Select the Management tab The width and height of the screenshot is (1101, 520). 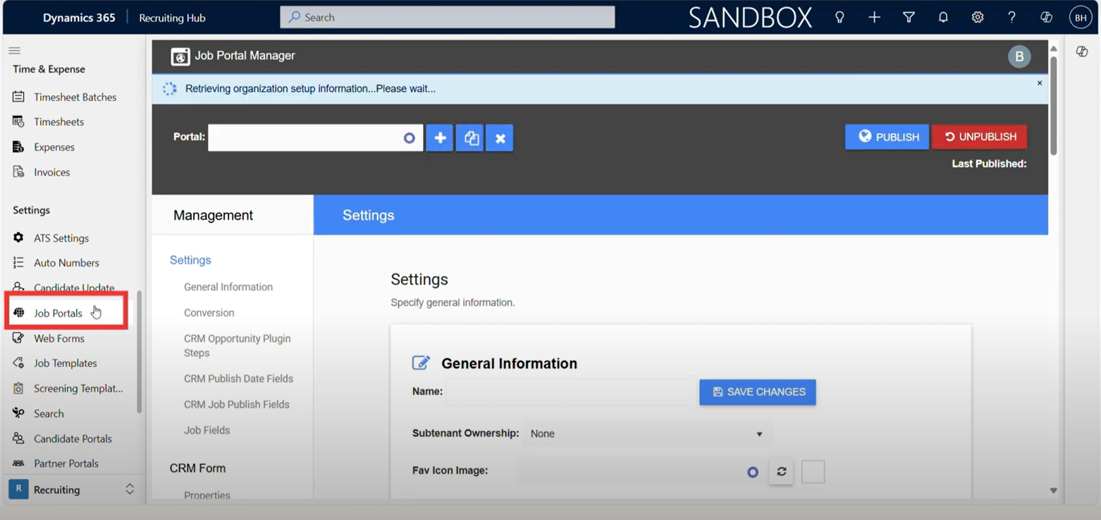coord(233,215)
